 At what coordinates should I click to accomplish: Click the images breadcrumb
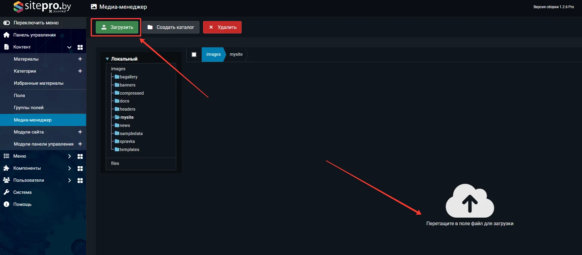point(213,55)
